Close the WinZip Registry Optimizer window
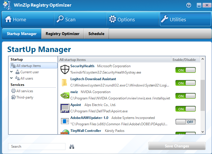212x154 pixels. tap(207, 5)
